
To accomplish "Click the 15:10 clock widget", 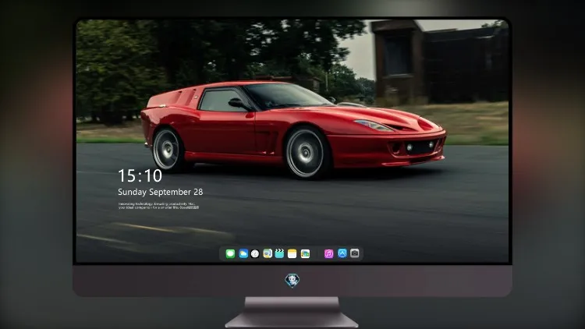I will [x=140, y=175].
